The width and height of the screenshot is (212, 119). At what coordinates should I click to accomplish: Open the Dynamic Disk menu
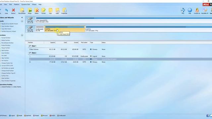click(26, 4)
